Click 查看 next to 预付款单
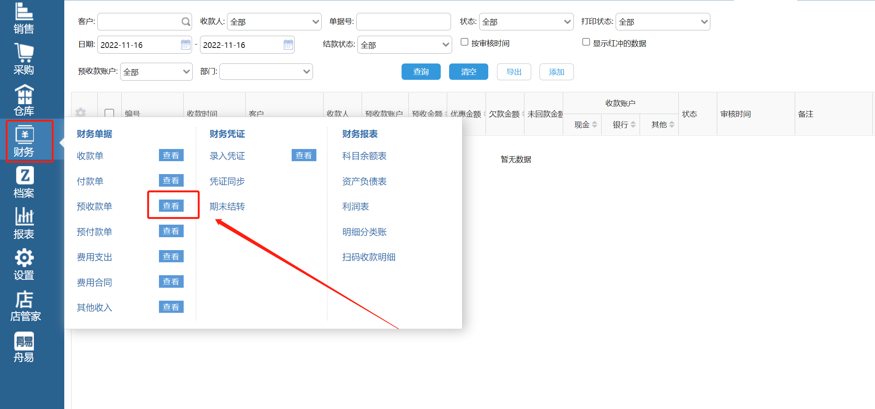This screenshot has height=409, width=875. (x=171, y=231)
